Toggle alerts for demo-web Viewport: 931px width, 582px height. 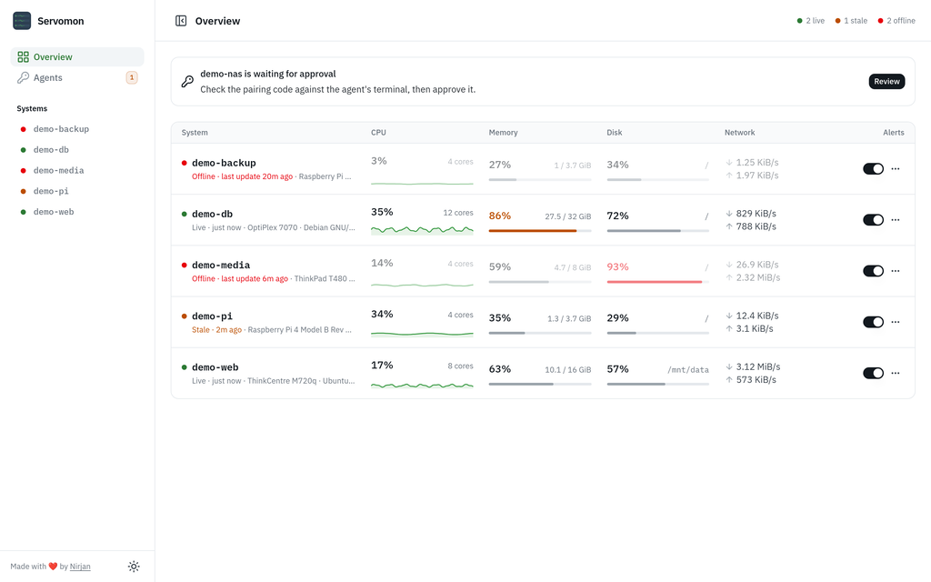(x=874, y=373)
